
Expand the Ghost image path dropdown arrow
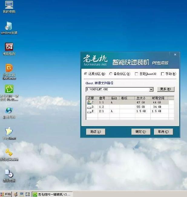pos(151,89)
